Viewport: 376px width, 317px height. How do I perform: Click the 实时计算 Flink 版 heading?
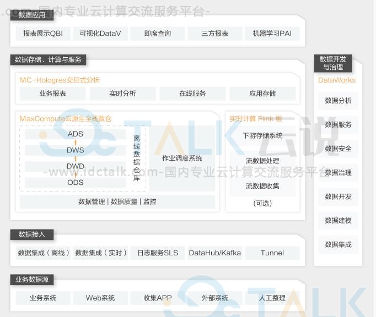tap(256, 118)
